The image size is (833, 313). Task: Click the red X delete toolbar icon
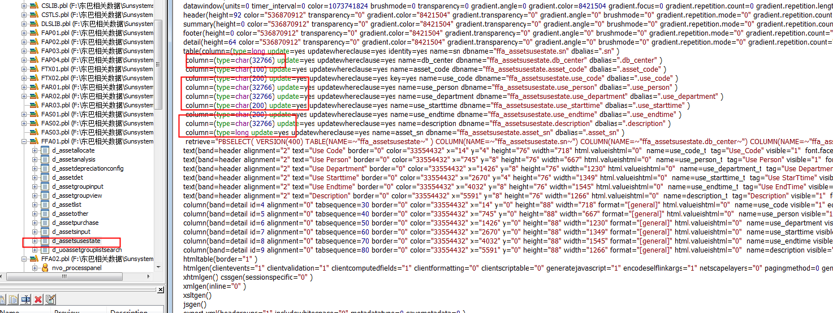38,299
